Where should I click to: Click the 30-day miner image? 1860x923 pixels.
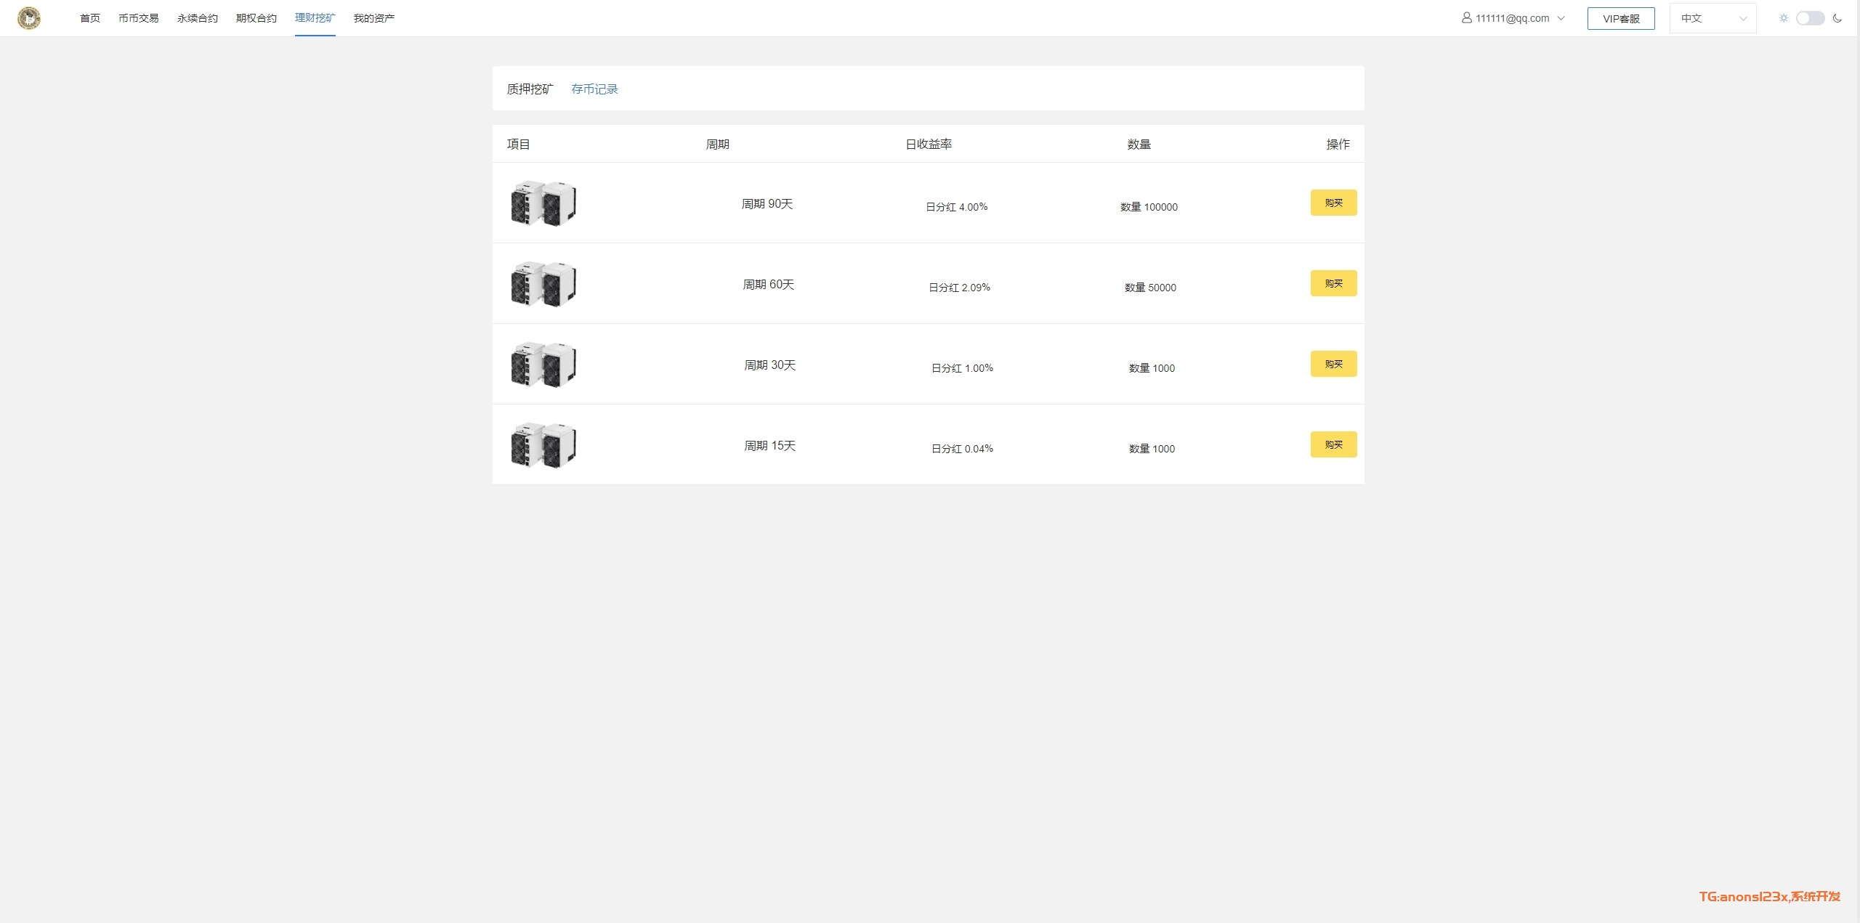click(543, 365)
